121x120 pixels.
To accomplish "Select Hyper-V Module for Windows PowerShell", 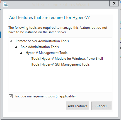I will coord(67,59).
